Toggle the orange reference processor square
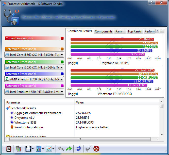The height and width of the screenshot is (155, 169). point(62,49)
